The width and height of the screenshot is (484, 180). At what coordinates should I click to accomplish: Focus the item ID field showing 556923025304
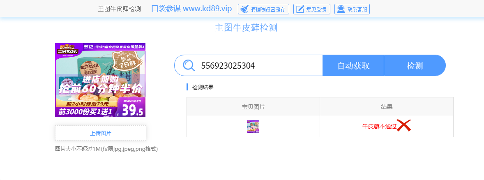[259, 65]
